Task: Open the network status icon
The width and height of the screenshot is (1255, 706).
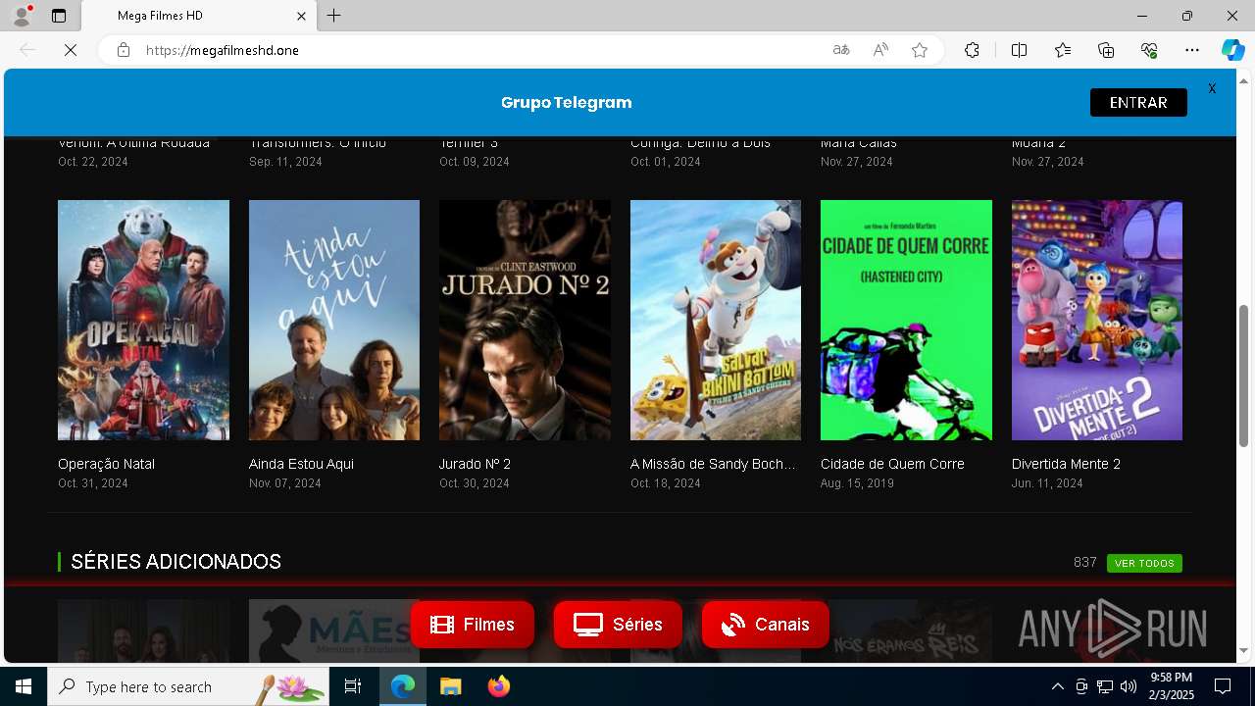Action: 1105,686
